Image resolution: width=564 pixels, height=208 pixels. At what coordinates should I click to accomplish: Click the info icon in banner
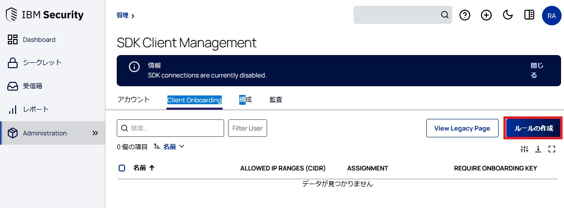(x=134, y=67)
